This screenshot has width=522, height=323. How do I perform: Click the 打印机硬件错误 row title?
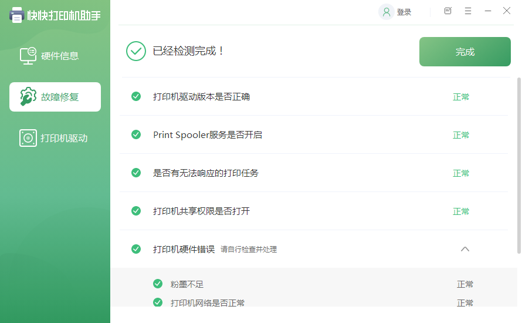[184, 249]
